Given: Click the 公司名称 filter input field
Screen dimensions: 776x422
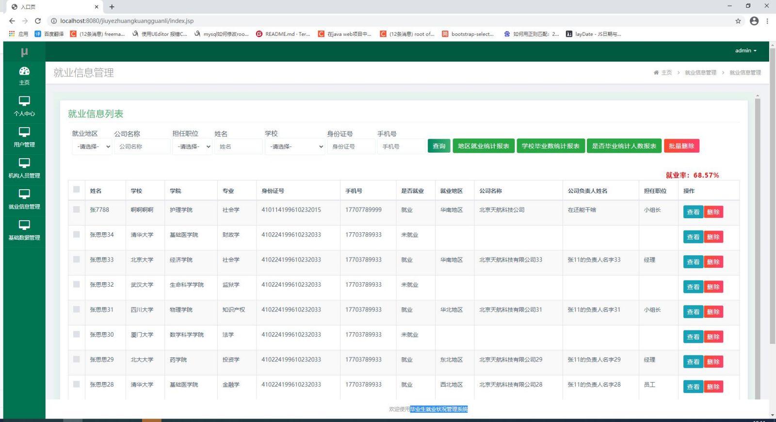Looking at the screenshot, I should (x=142, y=146).
